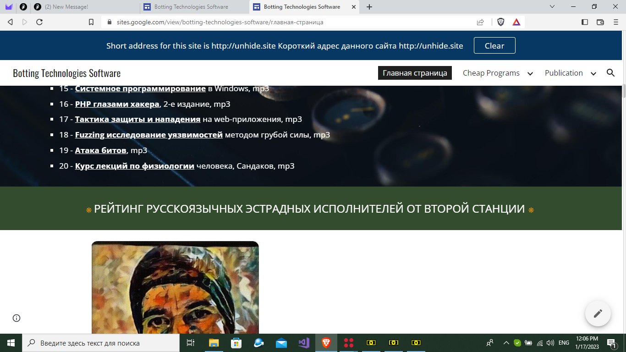
Task: Open the notification center icon
Action: tap(611, 343)
